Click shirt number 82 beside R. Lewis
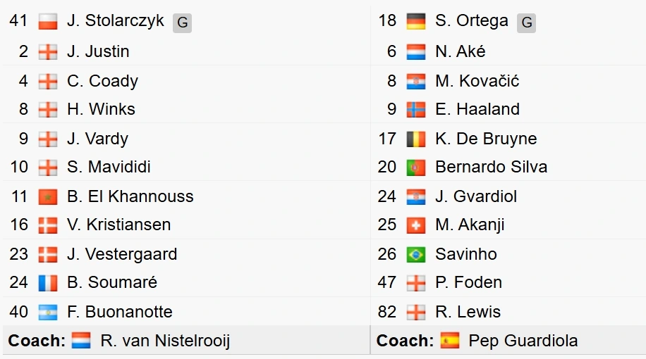This screenshot has height=359, width=646. pyautogui.click(x=387, y=312)
